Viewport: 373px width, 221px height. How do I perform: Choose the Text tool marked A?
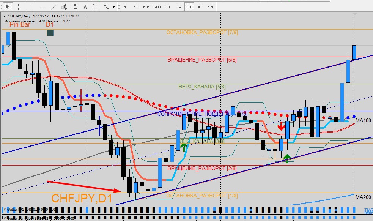click(85, 7)
